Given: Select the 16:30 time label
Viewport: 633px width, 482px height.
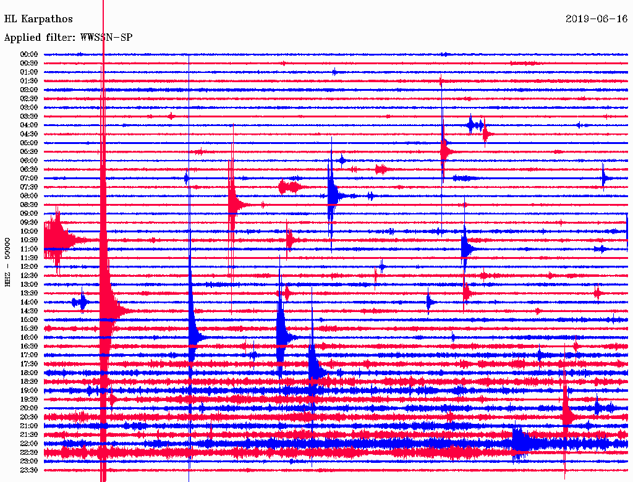Looking at the screenshot, I should tap(29, 347).
